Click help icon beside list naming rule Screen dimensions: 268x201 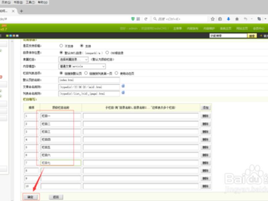click(123, 93)
